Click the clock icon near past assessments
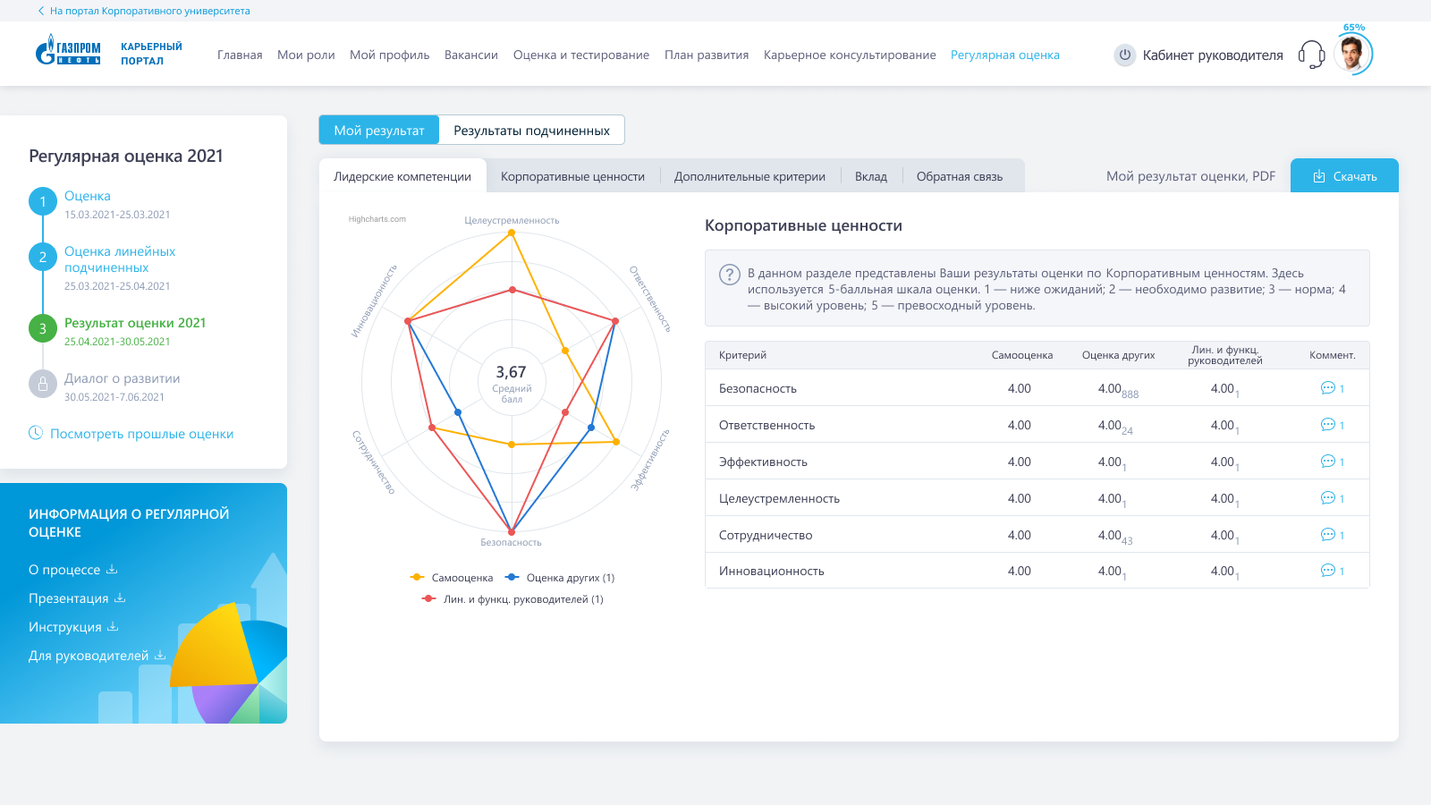 pyautogui.click(x=36, y=433)
